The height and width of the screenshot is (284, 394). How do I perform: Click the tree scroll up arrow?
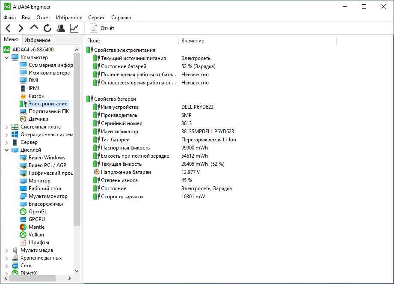[77, 50]
